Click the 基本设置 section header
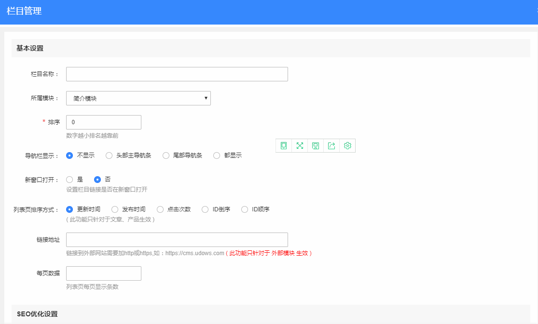The width and height of the screenshot is (538, 324). (30, 48)
